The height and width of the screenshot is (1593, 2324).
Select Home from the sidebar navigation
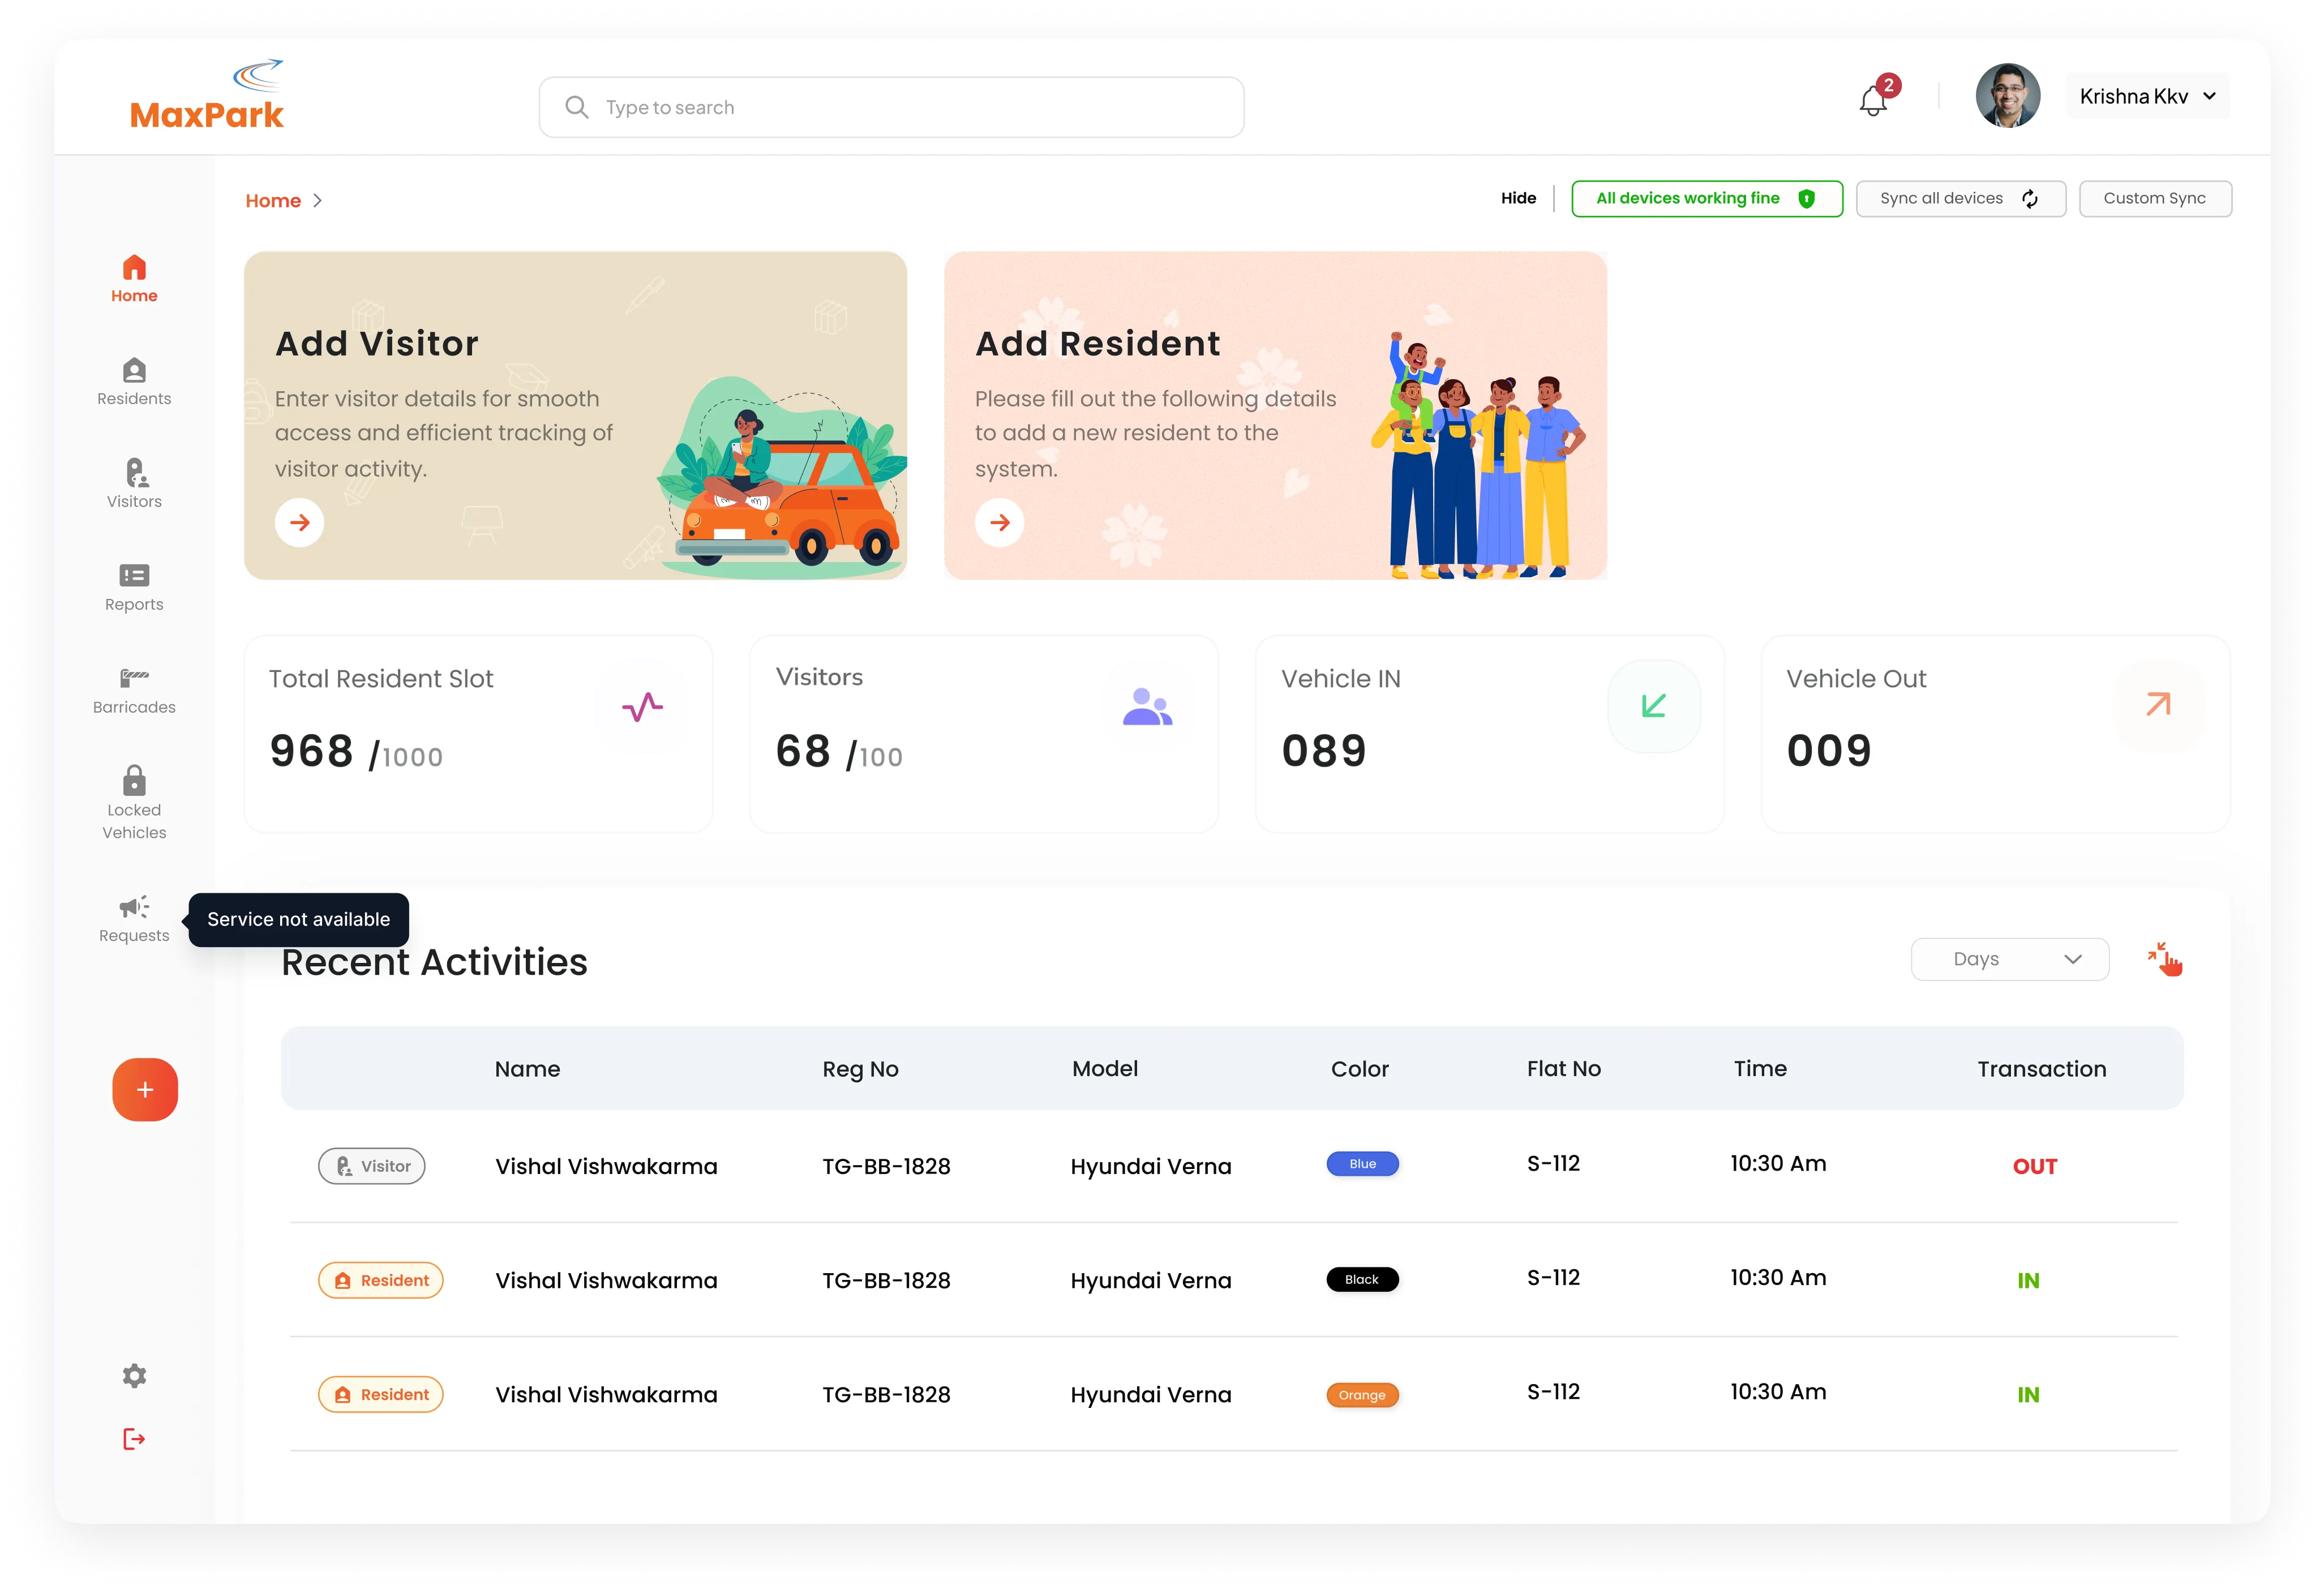click(x=134, y=279)
